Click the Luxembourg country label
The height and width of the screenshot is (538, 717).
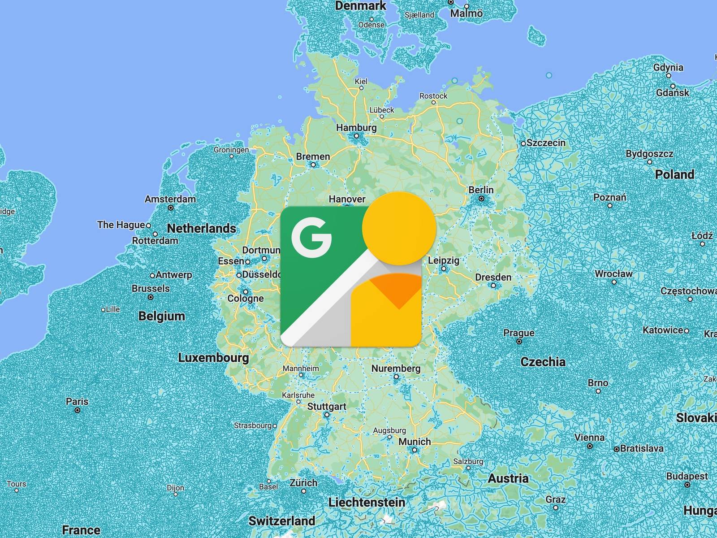(x=213, y=357)
